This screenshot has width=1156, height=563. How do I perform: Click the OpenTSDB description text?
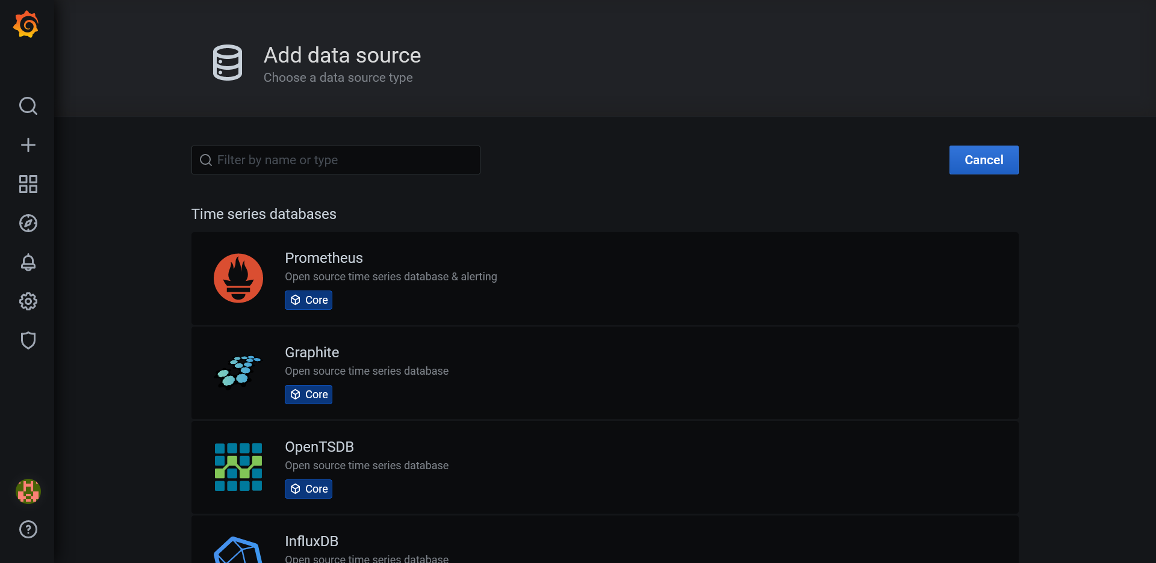point(367,466)
